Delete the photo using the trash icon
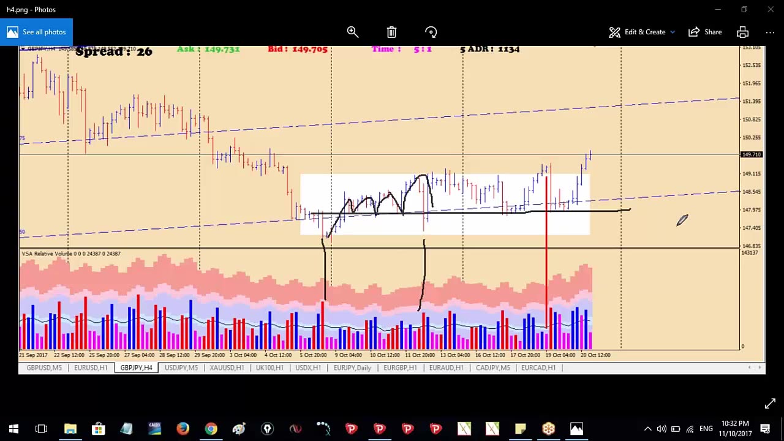The height and width of the screenshot is (441, 784). (x=391, y=32)
